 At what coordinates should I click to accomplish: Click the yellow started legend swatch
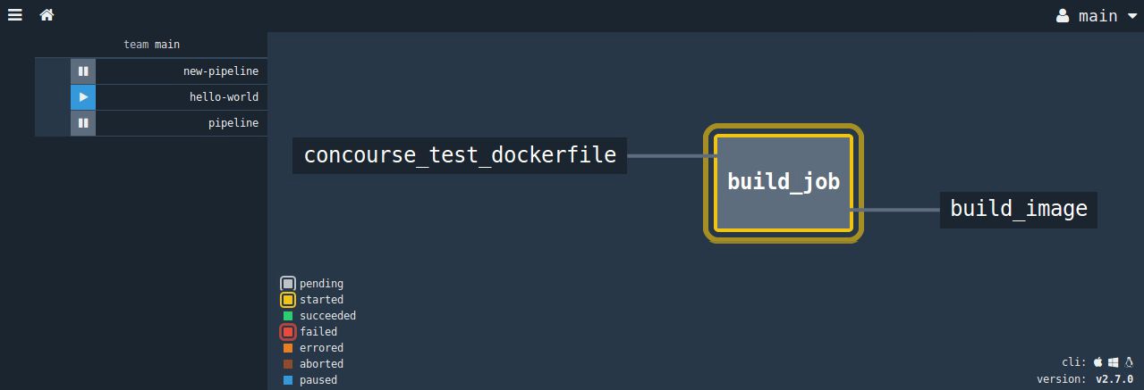288,300
